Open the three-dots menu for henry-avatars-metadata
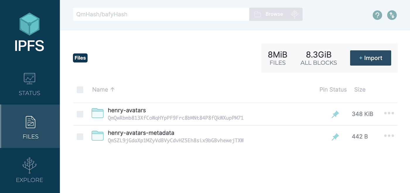The image size is (410, 193). click(389, 136)
